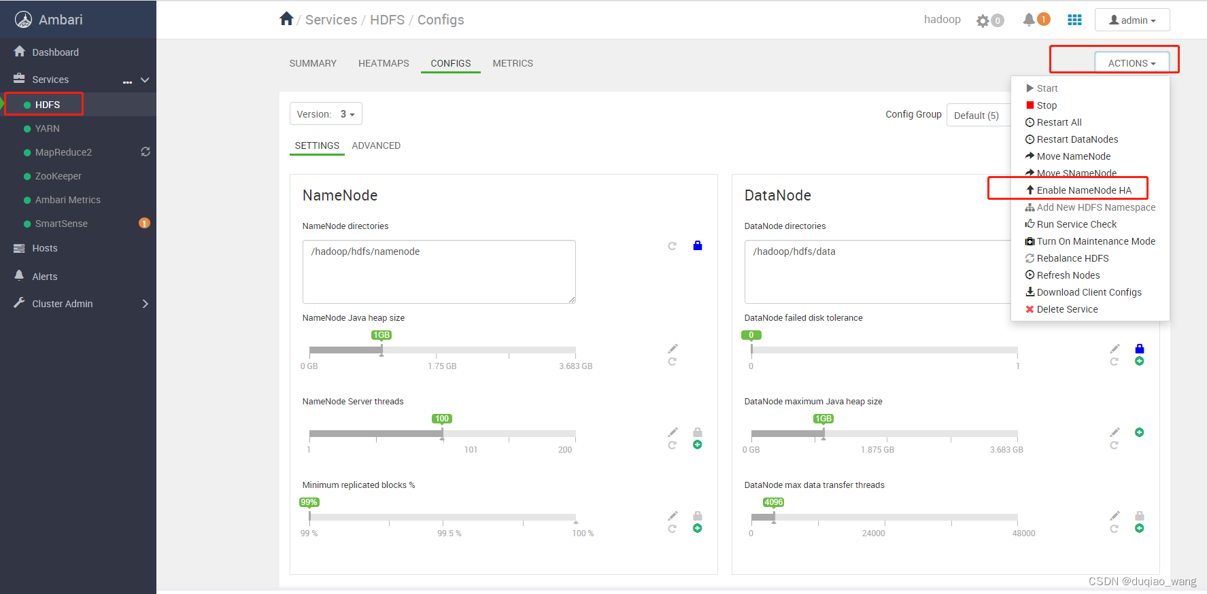
Task: Click lock icon for DataNode failed disk tolerance
Action: 1139,349
